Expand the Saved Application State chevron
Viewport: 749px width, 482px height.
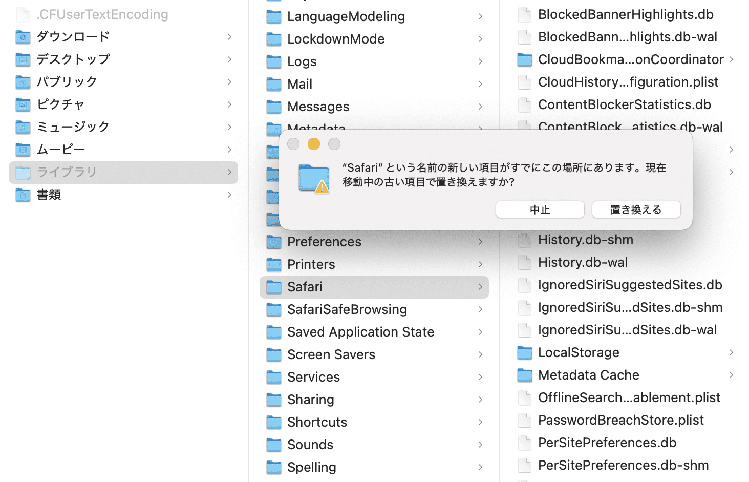(480, 332)
